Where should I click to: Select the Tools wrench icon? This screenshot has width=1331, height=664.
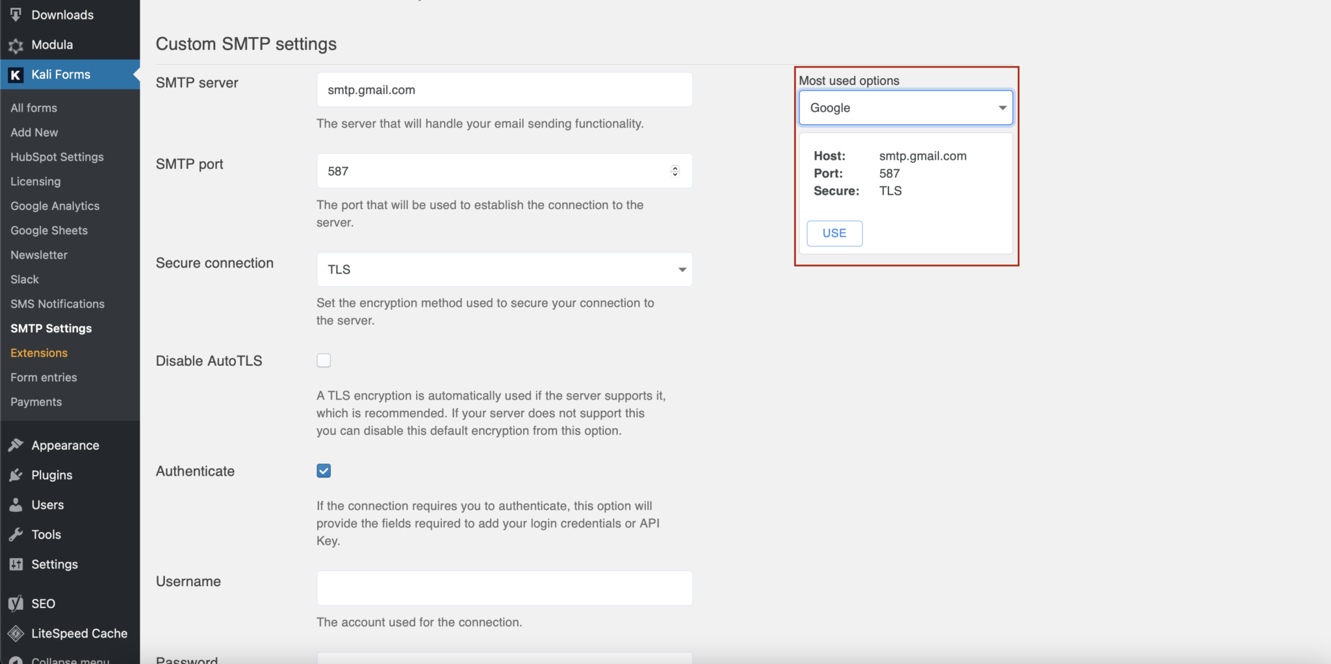point(16,534)
